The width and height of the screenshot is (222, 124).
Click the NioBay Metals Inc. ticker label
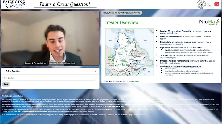click(x=121, y=13)
